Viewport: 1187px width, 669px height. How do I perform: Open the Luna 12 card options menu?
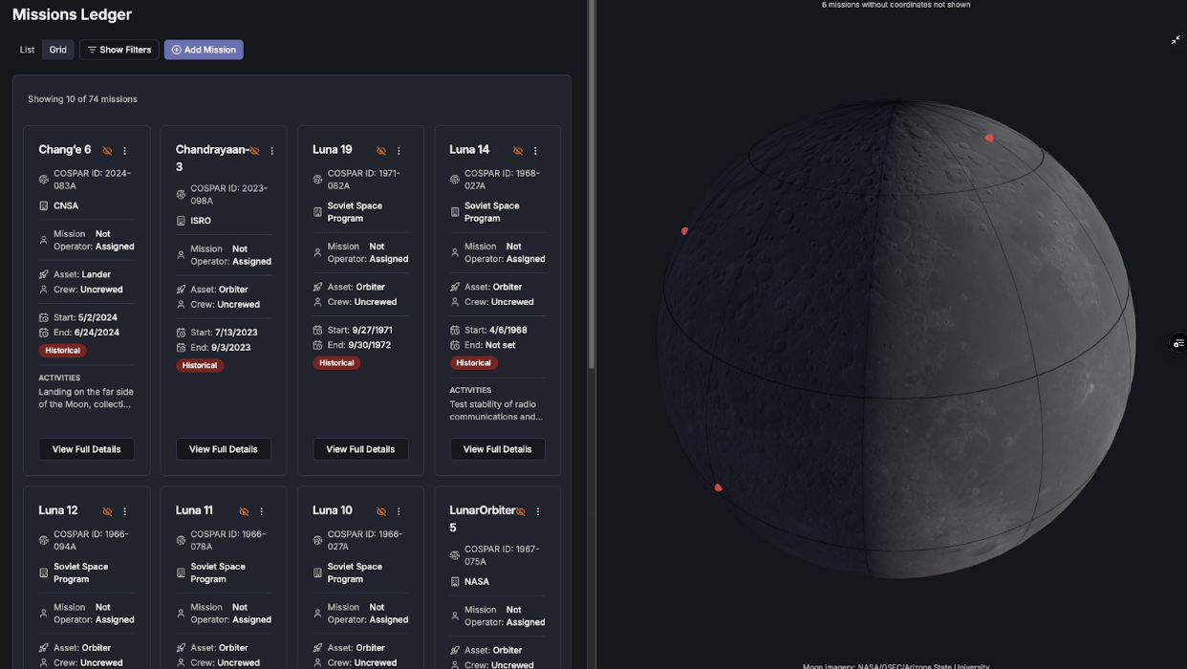124,511
